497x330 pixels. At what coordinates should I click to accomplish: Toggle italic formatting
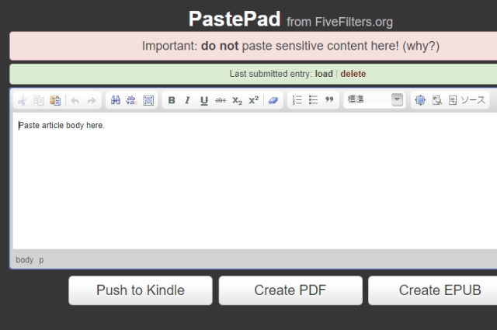click(187, 100)
